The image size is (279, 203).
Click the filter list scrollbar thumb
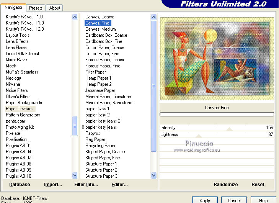click(x=153, y=86)
